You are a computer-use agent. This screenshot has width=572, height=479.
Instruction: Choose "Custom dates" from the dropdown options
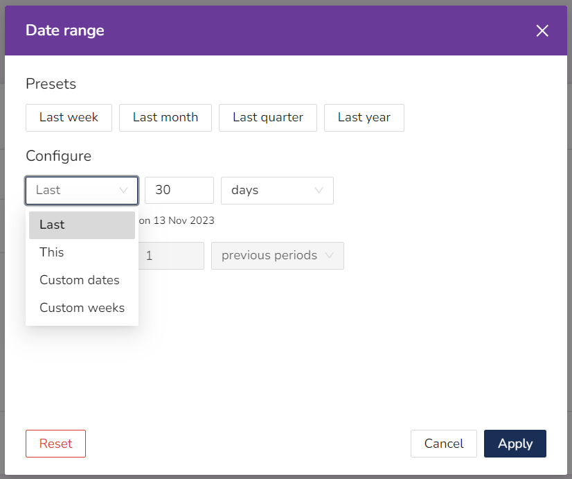[78, 280]
